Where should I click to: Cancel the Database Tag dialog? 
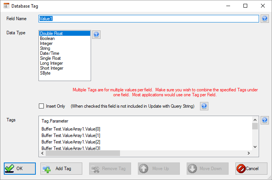point(251,168)
